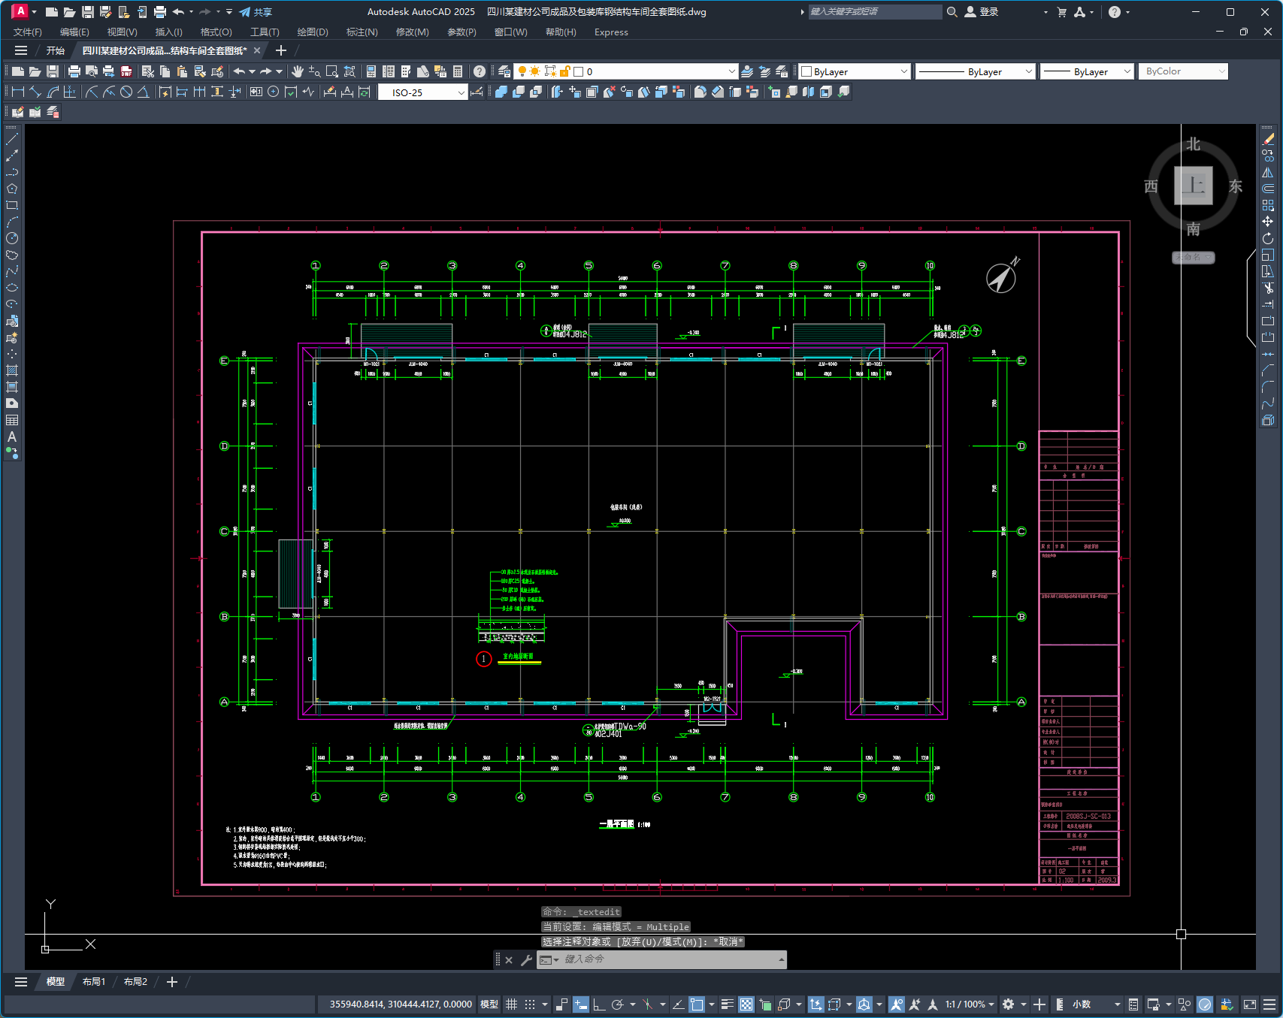Select the Erase tool in modify toolbar
Screen dimensions: 1283x1018
[1268, 139]
